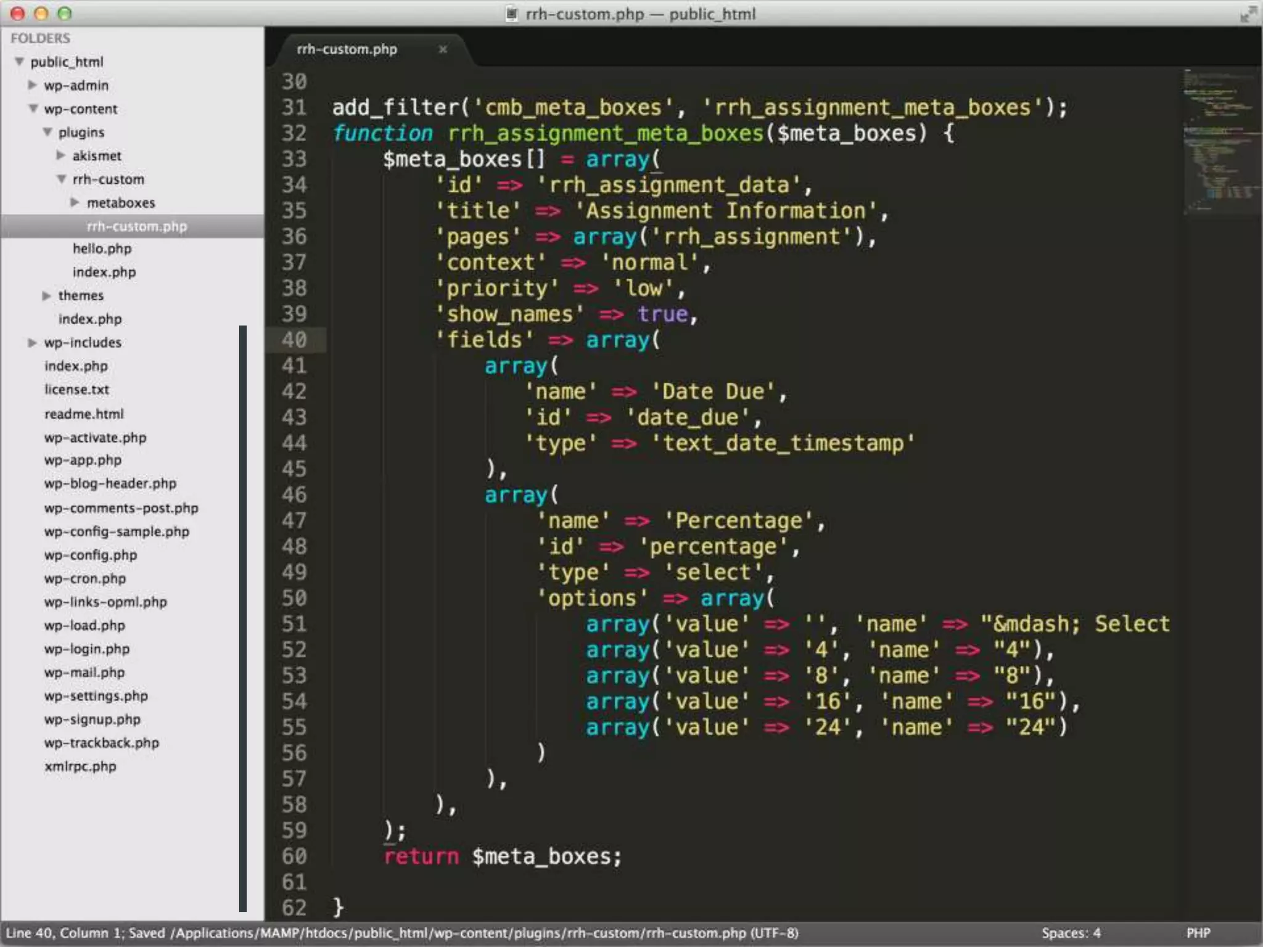Image resolution: width=1263 pixels, height=947 pixels.
Task: Open license.txt from the sidebar
Action: [76, 390]
